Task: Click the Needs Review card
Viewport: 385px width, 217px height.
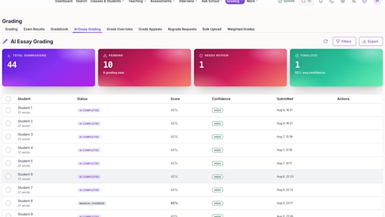Action: click(241, 67)
